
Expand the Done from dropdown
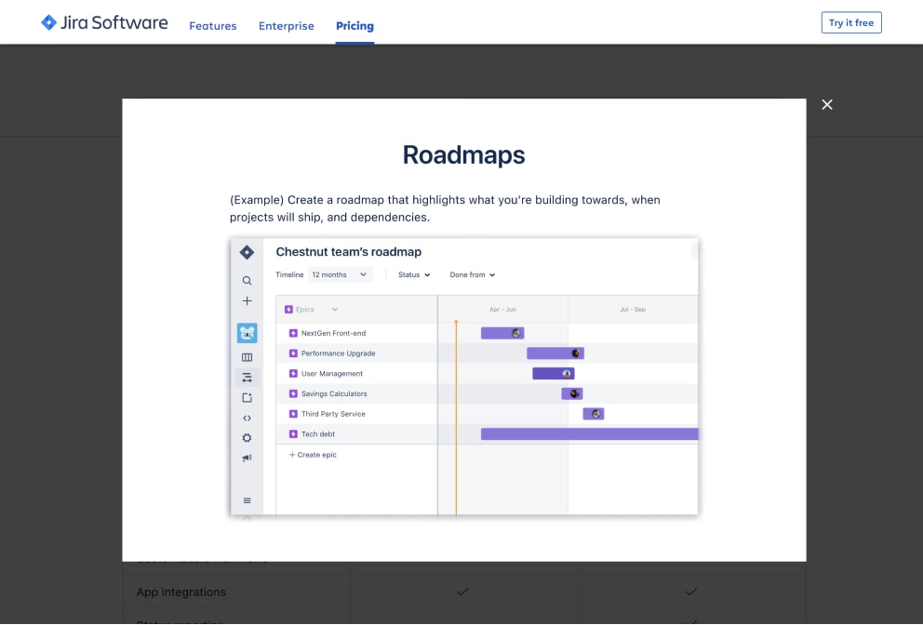[472, 275]
